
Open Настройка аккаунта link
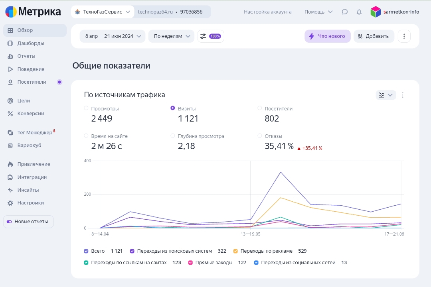267,12
